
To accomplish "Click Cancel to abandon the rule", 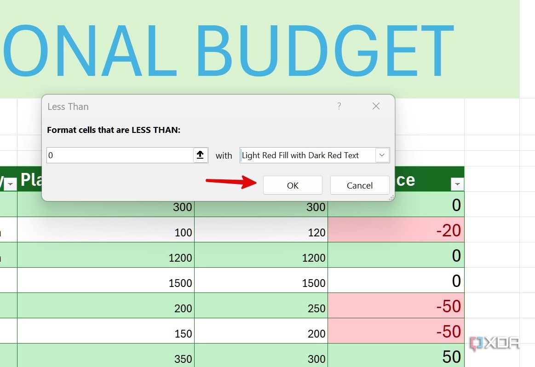I will (x=360, y=185).
